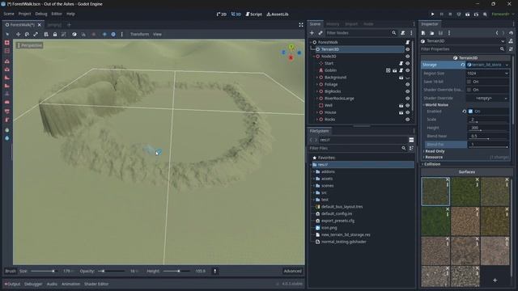Click the Terrain3D remove region icon
Image resolution: width=518 pixels, height=291 pixels.
tap(7, 51)
